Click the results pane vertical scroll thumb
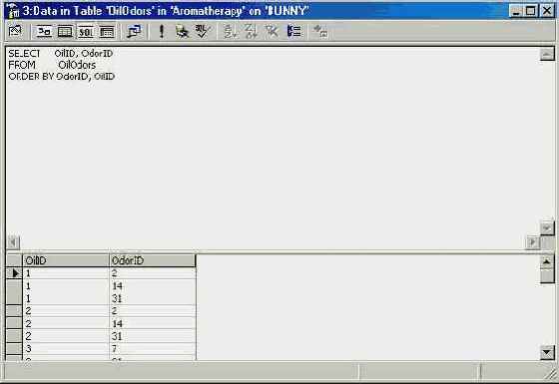The width and height of the screenshot is (559, 384). [547, 276]
